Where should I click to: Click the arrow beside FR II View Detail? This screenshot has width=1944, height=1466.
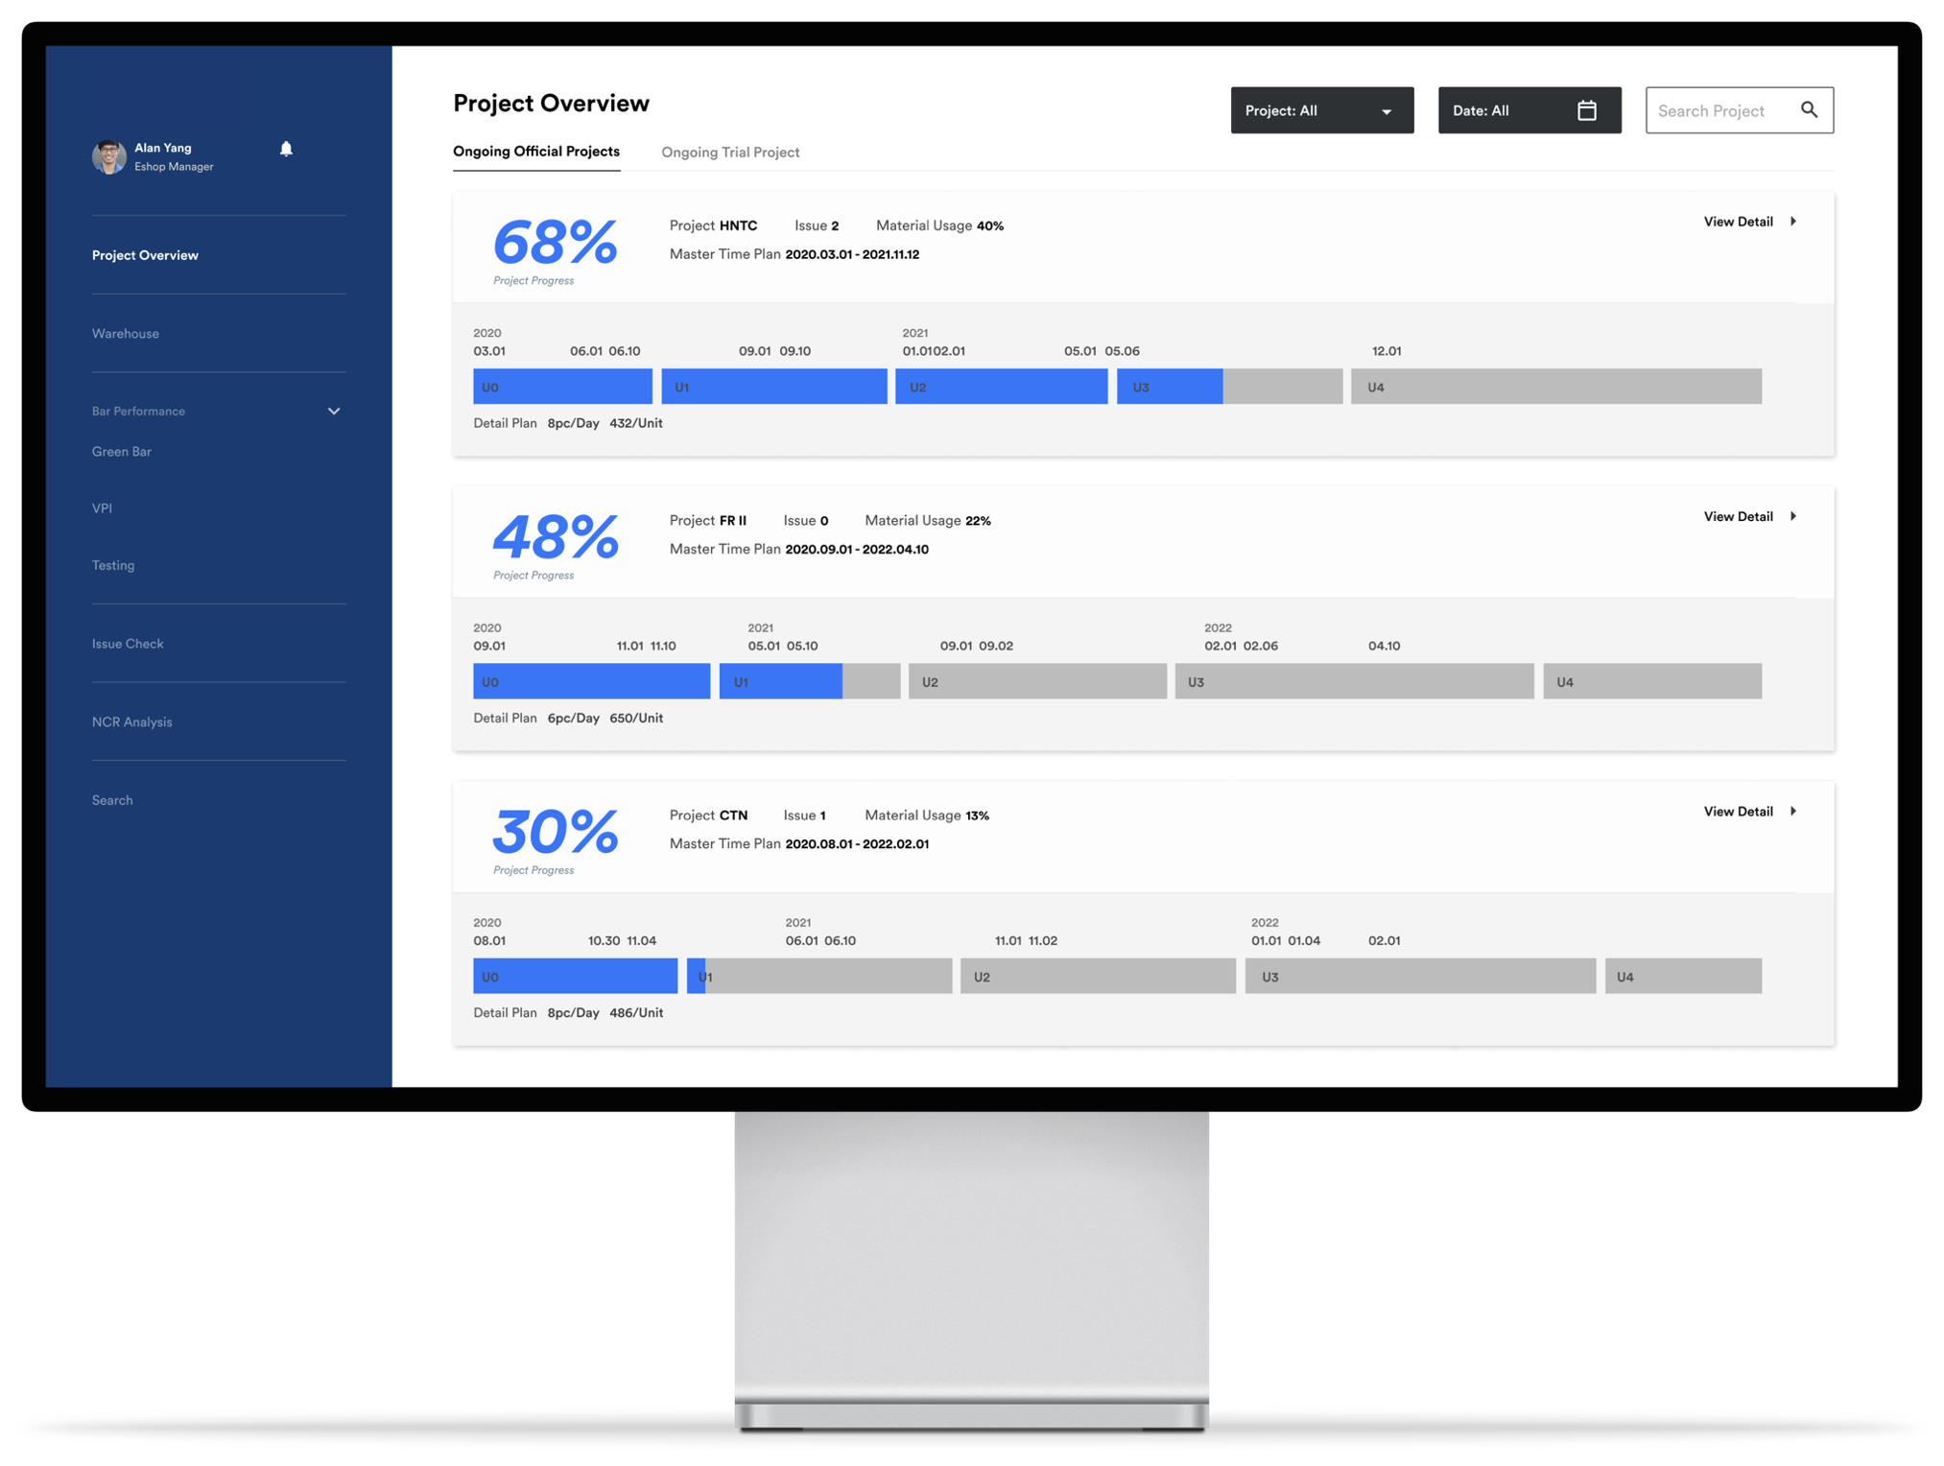(x=1793, y=516)
